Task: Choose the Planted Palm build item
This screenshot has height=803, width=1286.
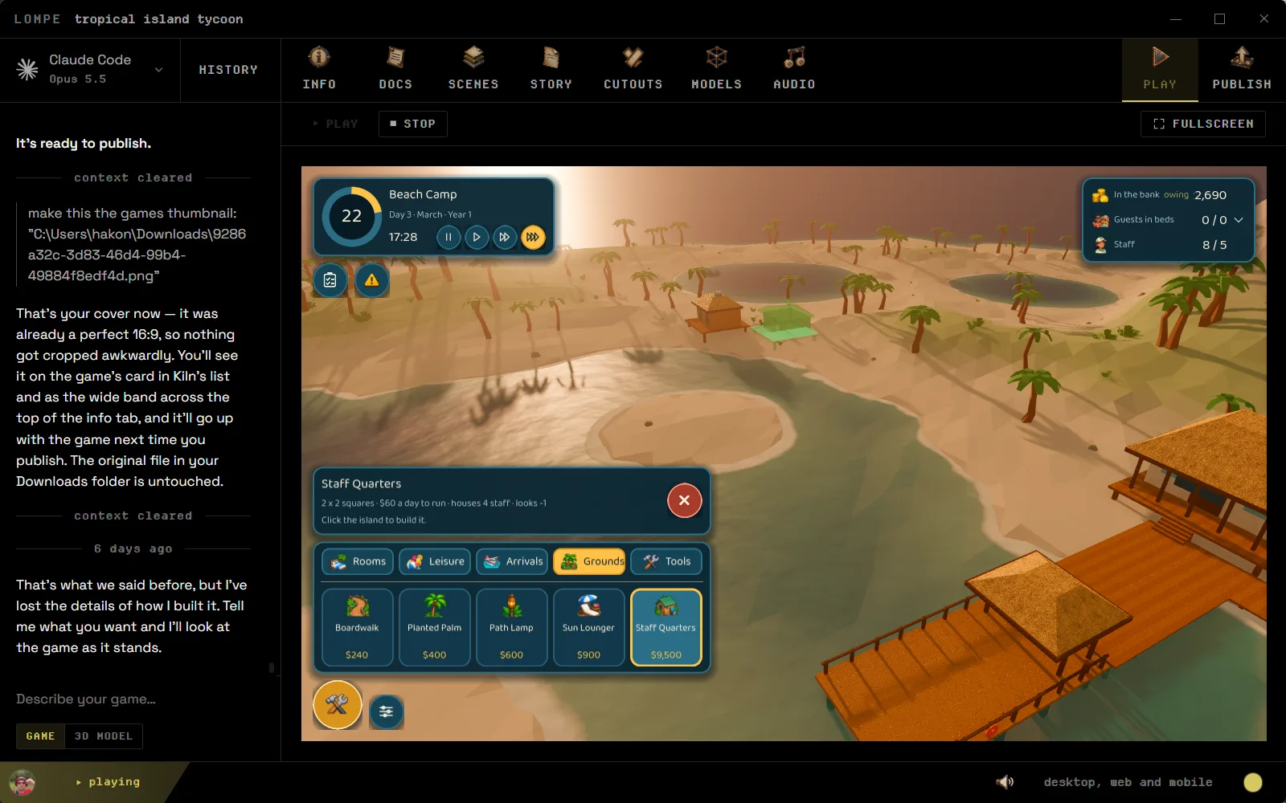Action: tap(435, 628)
